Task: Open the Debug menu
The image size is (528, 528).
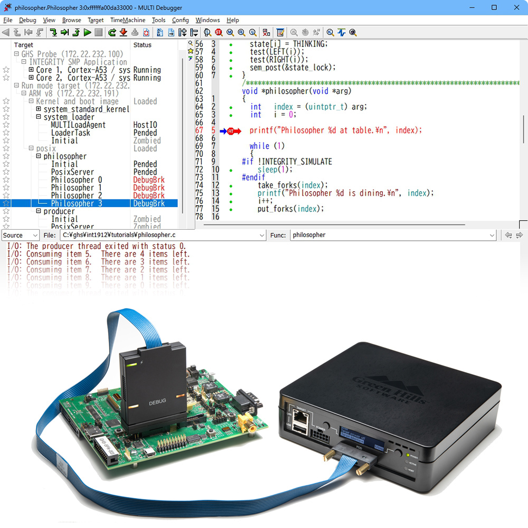Action: pos(27,20)
